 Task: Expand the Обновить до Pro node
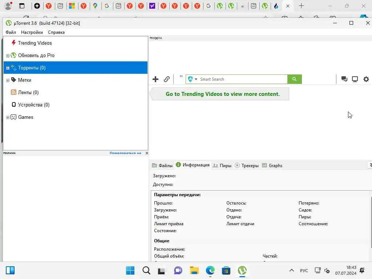(8, 56)
